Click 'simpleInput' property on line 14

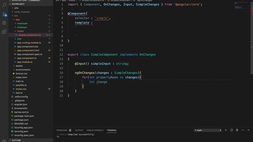pyautogui.click(x=101, y=64)
